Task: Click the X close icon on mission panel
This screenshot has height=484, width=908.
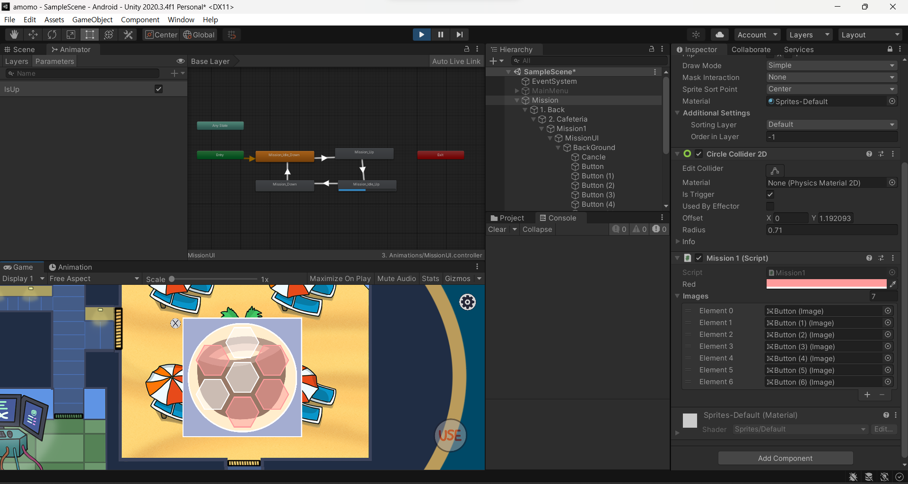Action: pos(175,323)
